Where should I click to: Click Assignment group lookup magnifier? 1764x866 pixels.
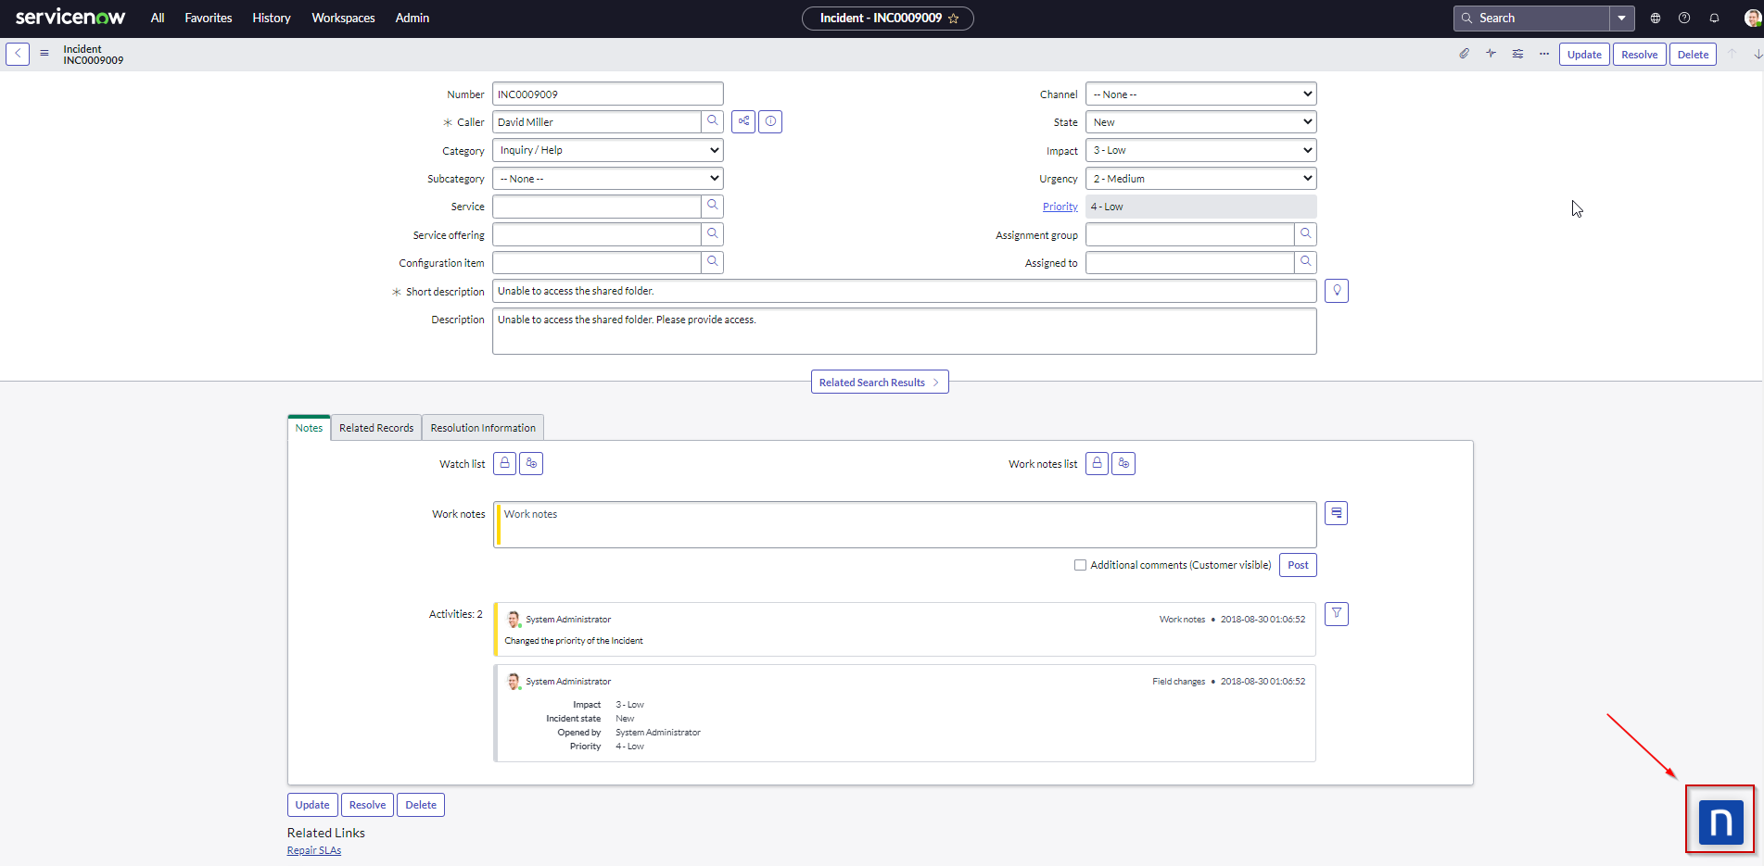click(1305, 234)
